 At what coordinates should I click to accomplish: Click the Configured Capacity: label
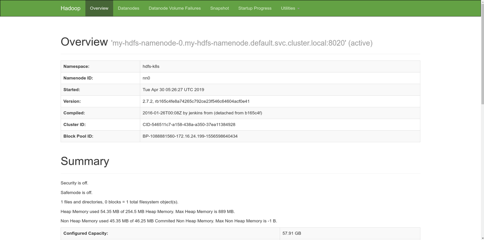[86, 233]
